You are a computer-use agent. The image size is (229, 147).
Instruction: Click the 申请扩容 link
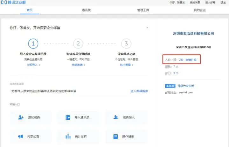tap(191, 60)
